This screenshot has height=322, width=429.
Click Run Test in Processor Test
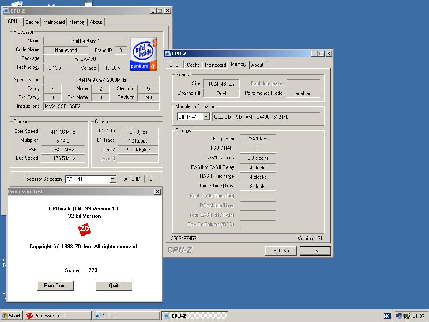(55, 285)
